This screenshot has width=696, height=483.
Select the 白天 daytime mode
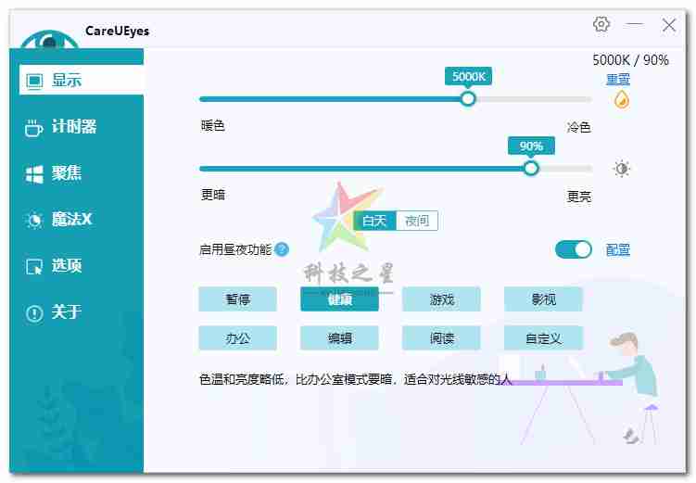pos(374,221)
